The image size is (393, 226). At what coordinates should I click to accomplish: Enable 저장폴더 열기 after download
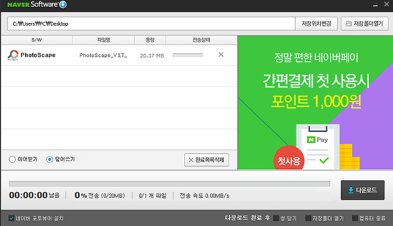[308, 218]
